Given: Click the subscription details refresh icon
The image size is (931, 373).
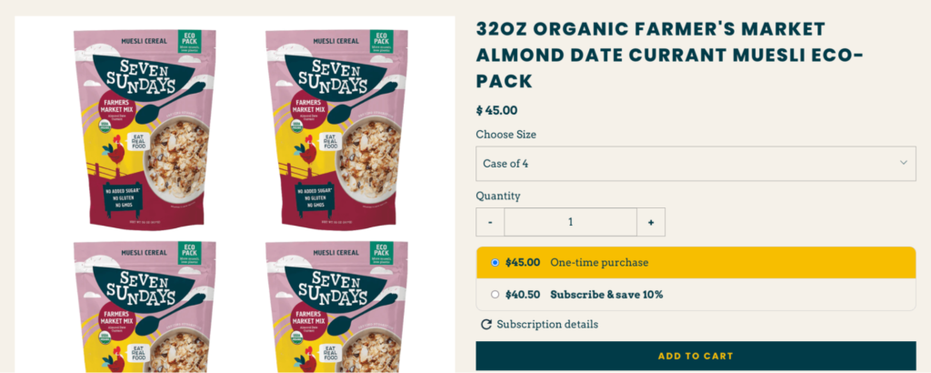Looking at the screenshot, I should tap(486, 325).
